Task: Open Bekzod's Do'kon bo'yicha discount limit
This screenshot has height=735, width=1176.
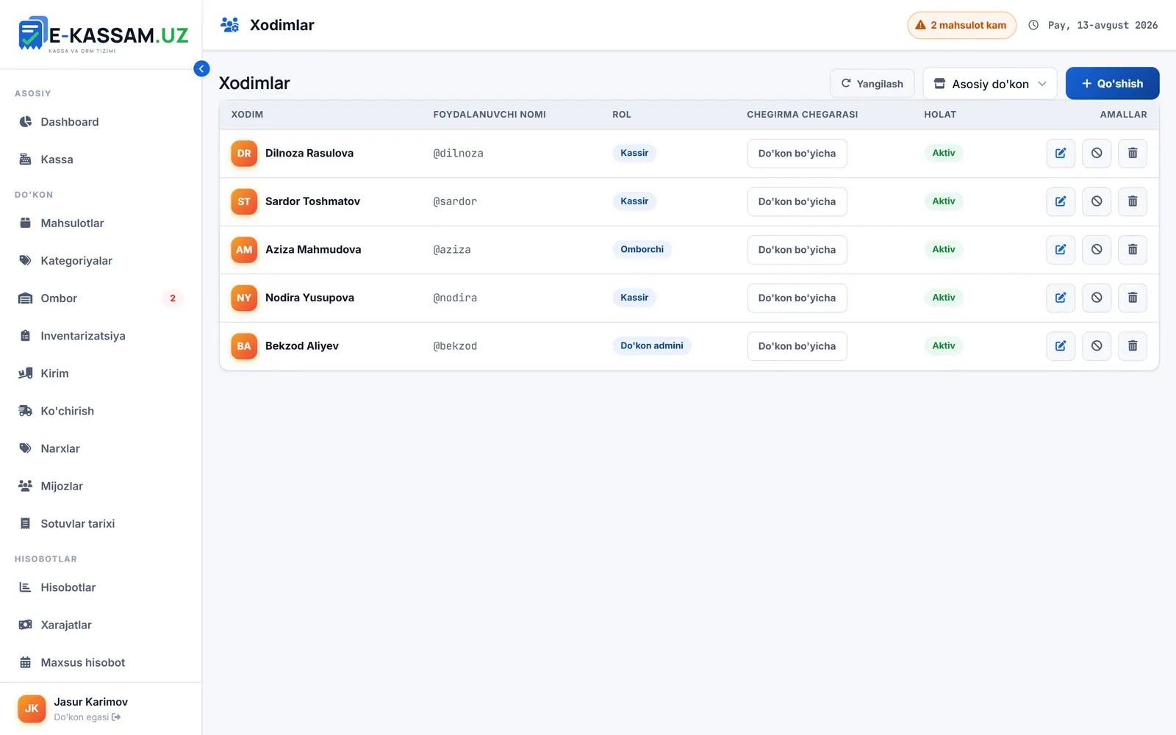Action: 797,346
